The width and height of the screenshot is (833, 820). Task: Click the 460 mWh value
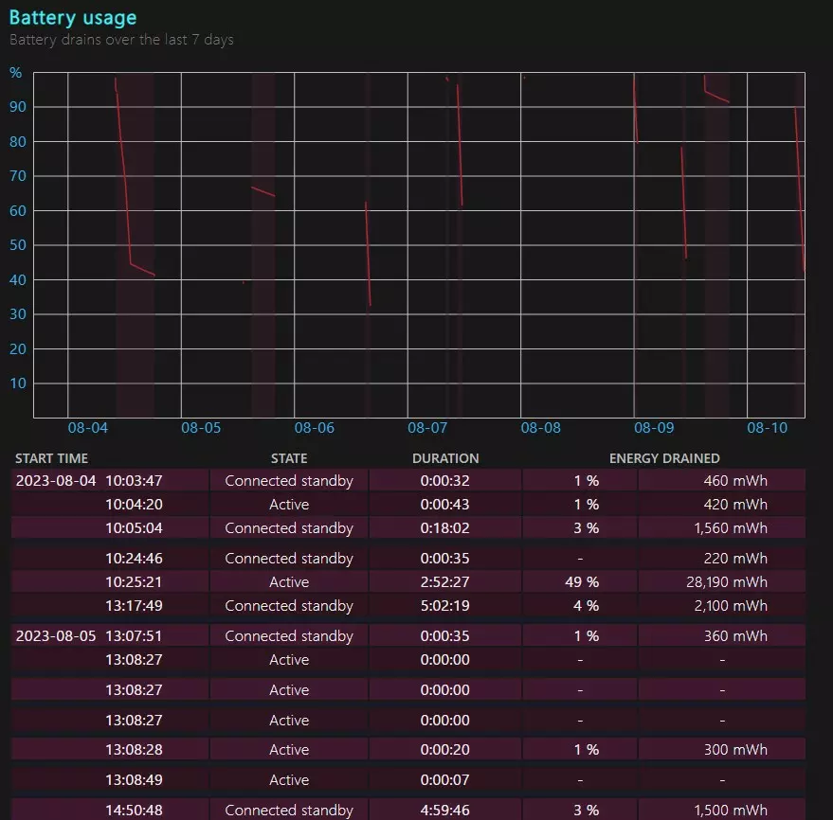pyautogui.click(x=735, y=481)
